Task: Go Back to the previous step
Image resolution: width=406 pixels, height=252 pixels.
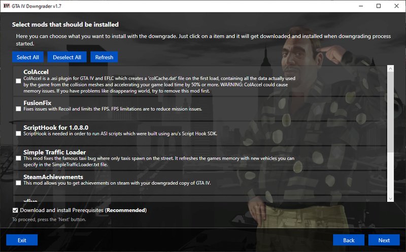Action: [349, 240]
